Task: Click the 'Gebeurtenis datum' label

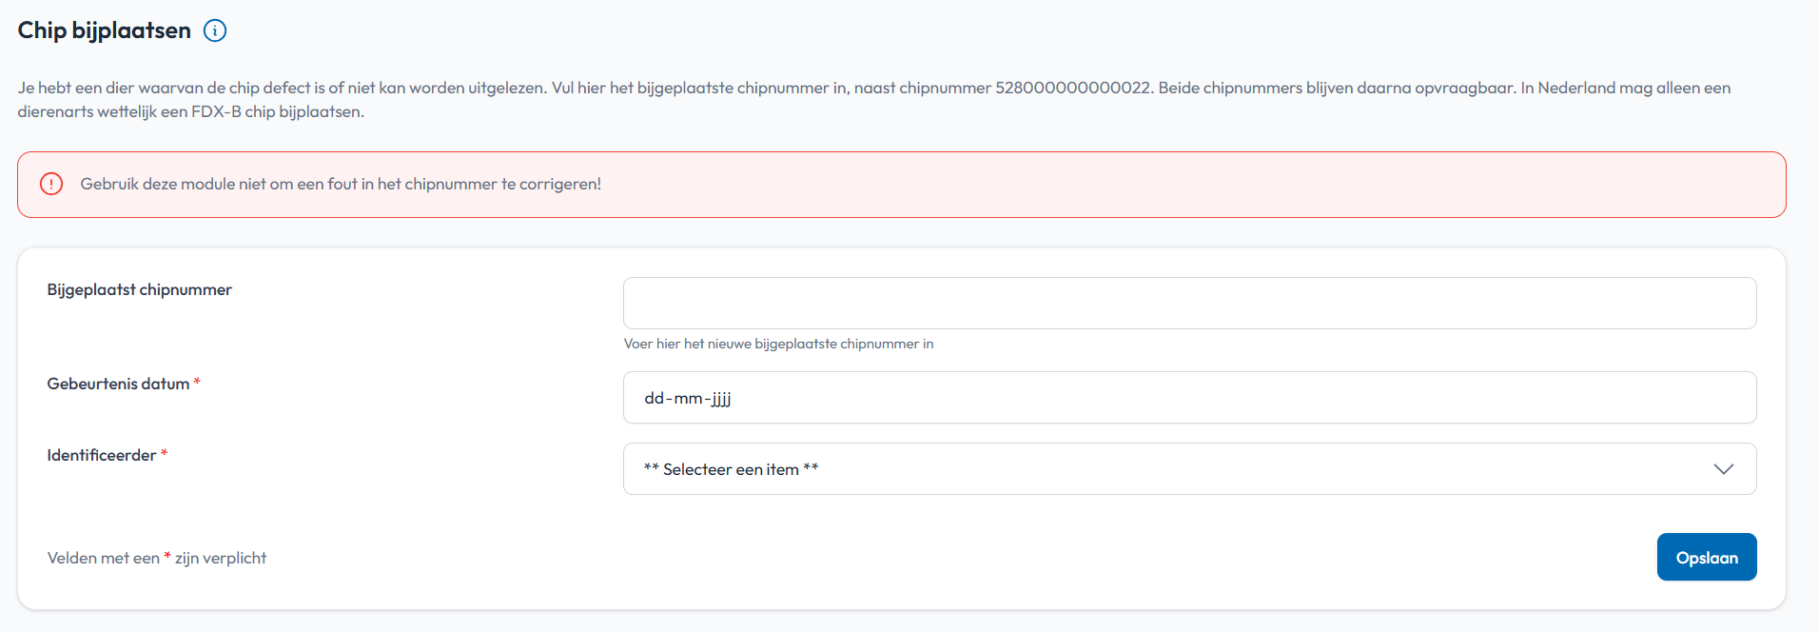Action: tap(119, 384)
